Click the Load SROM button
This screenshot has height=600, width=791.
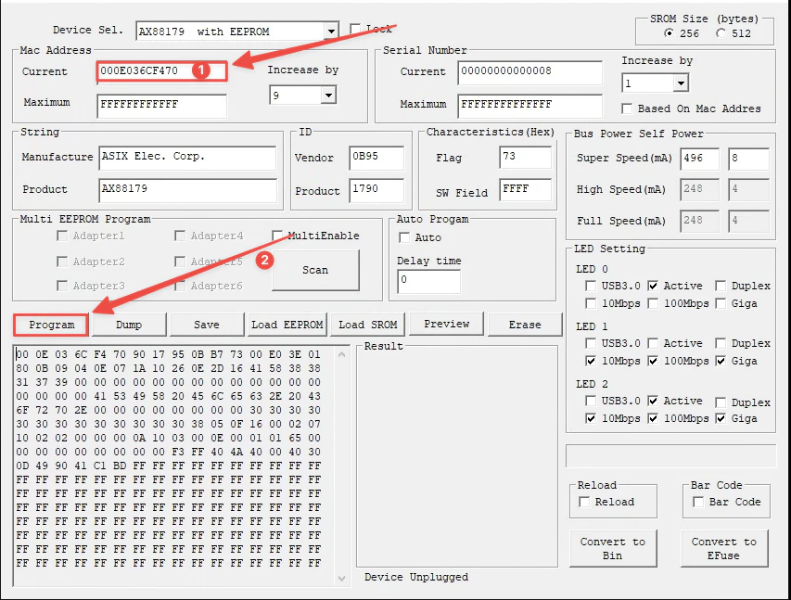(x=368, y=325)
